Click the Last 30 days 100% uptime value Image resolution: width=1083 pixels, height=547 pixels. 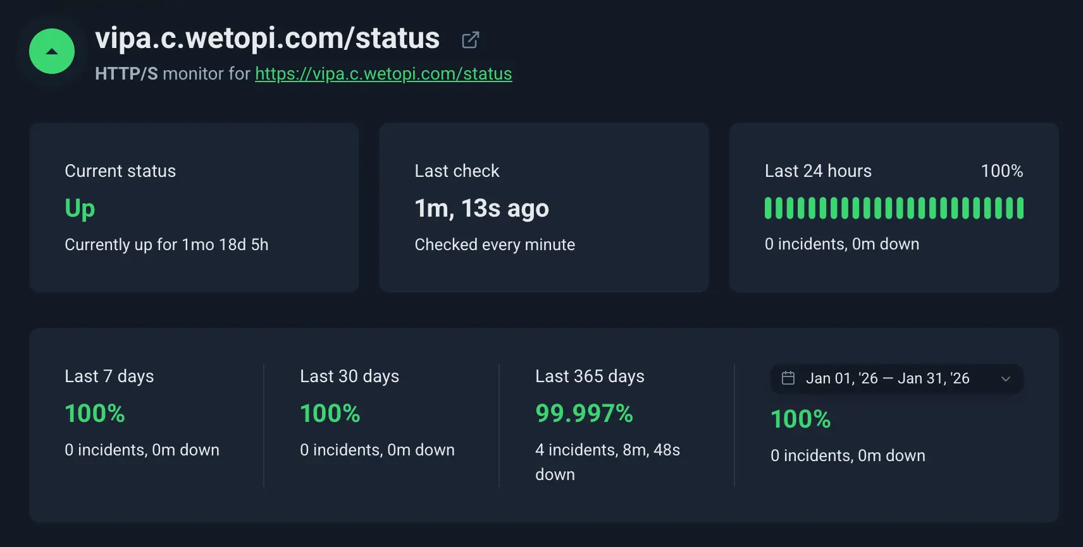pyautogui.click(x=330, y=413)
